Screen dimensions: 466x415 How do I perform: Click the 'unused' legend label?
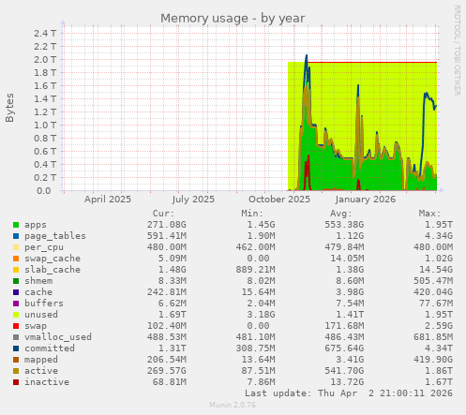coord(41,315)
